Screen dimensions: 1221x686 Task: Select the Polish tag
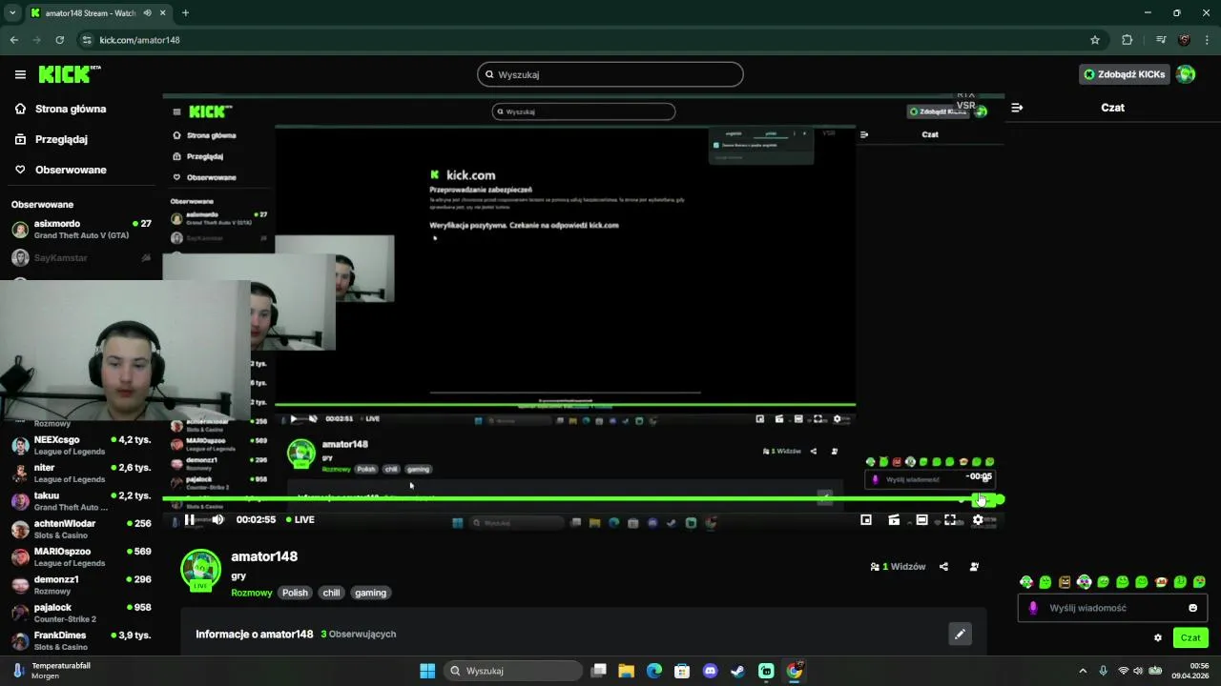point(295,593)
